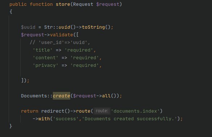Screen dimensions: 212x137
Task: Click the 'title' validation key
Action: coord(42,50)
